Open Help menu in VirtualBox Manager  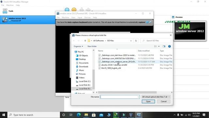click(18, 5)
